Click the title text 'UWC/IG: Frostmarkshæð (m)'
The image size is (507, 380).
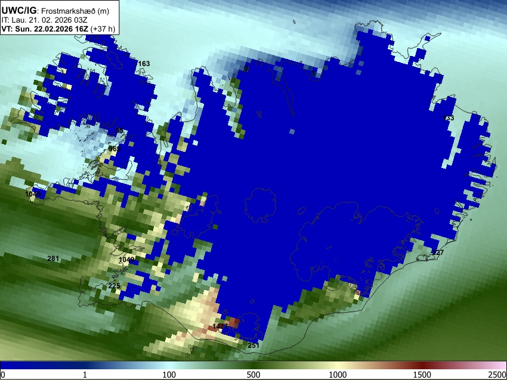[x=55, y=11]
